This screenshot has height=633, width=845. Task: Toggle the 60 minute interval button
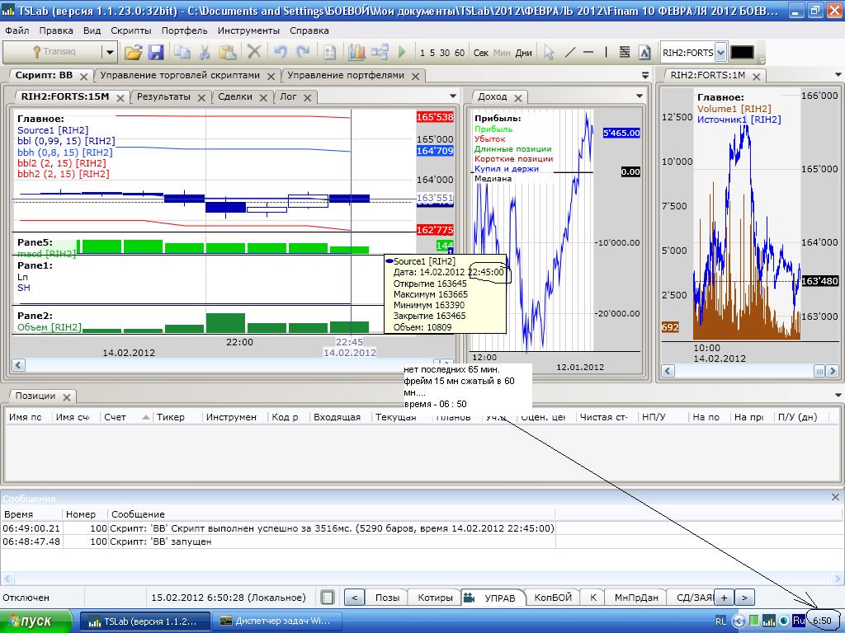point(460,53)
